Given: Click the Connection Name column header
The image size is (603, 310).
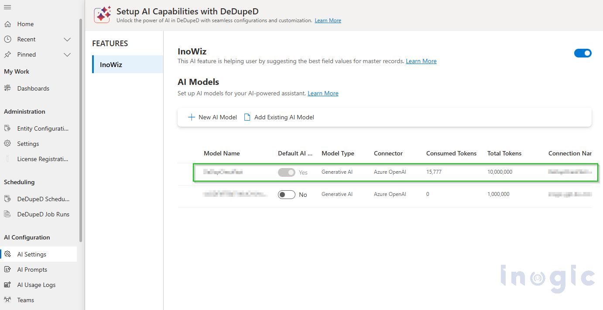Looking at the screenshot, I should [x=570, y=153].
